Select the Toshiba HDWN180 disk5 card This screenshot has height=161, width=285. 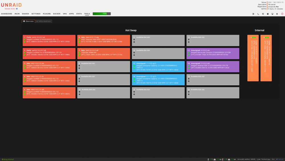coord(104,53)
